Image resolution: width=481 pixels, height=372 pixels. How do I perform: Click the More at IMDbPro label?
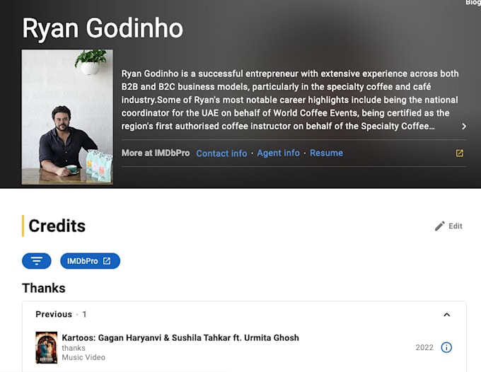coord(156,153)
